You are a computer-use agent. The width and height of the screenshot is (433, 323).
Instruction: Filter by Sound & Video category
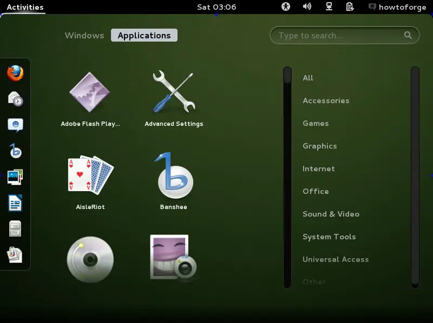(331, 214)
